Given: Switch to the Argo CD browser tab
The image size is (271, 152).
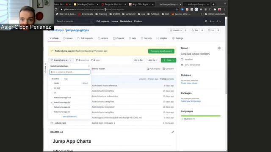Looking at the screenshot, I should point(141,4).
